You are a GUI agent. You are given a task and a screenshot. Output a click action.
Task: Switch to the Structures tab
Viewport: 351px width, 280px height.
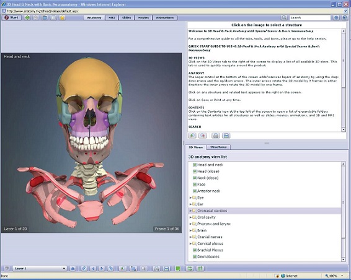point(218,147)
